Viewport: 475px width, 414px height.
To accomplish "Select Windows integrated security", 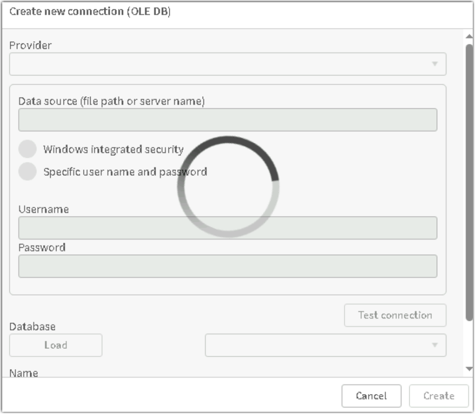I will (27, 149).
